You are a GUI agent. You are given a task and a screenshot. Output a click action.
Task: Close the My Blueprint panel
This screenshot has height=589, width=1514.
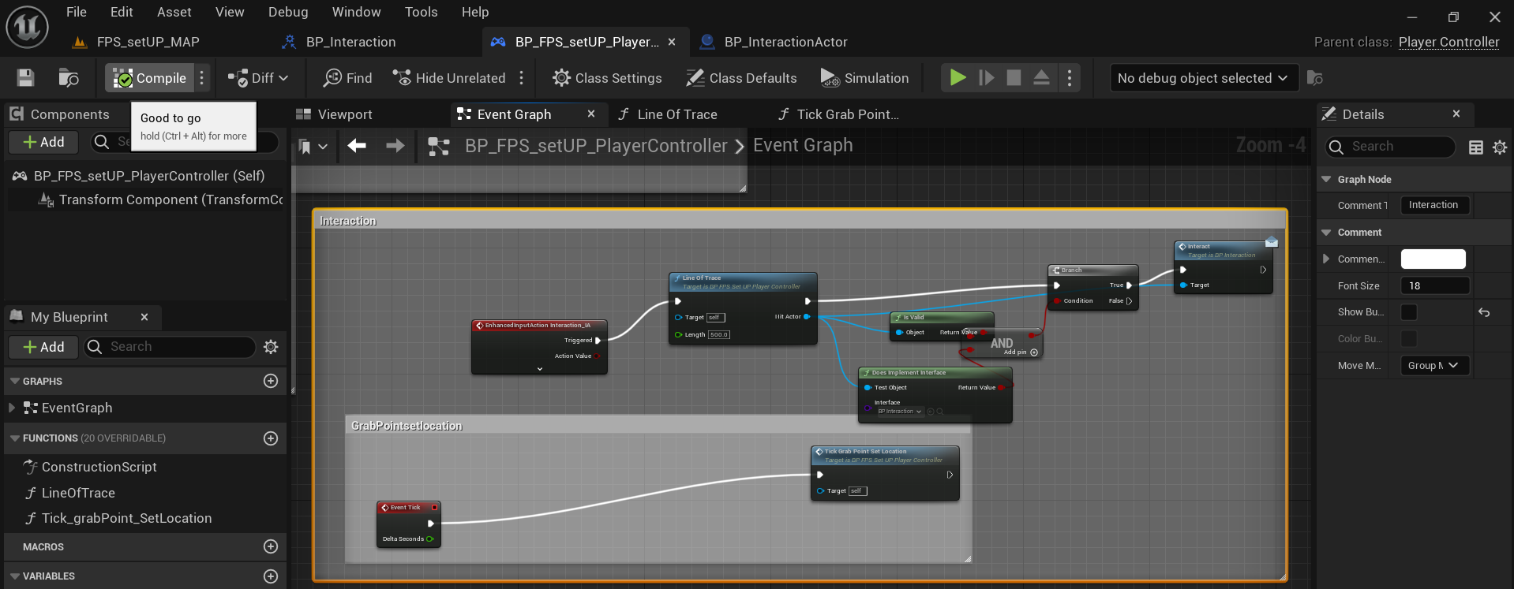click(144, 317)
